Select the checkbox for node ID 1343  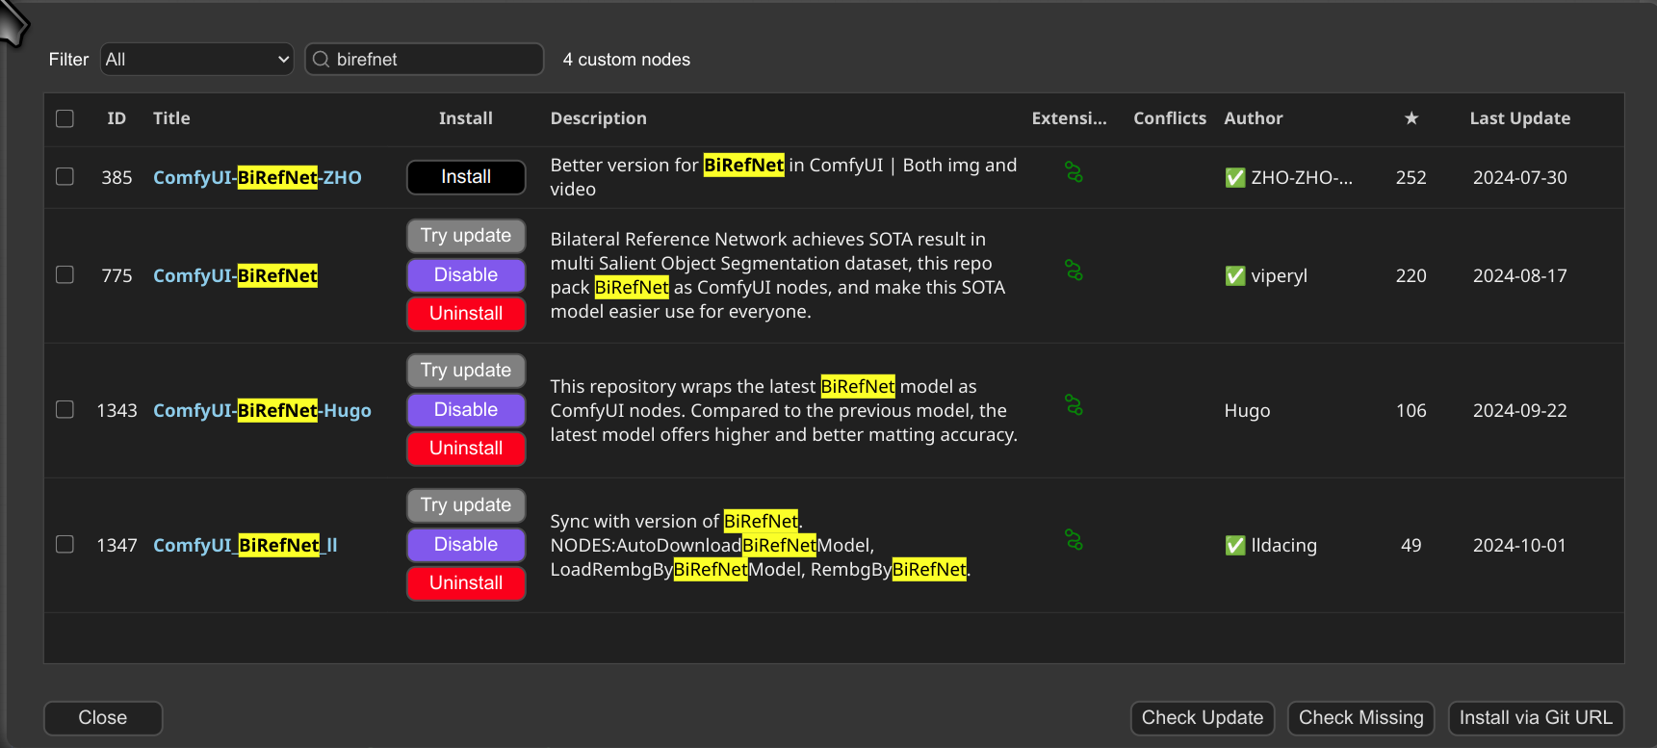tap(65, 410)
